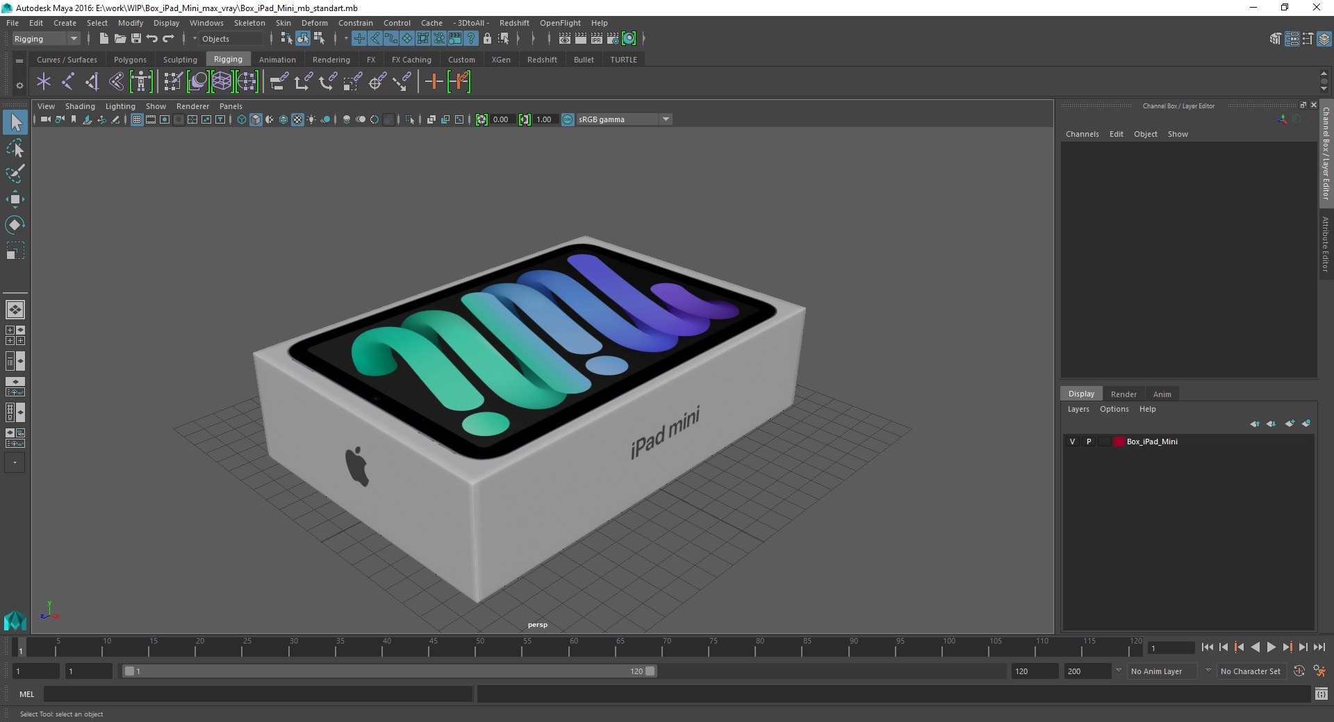
Task: Click the Box_iPad_Mini layer red color swatch
Action: [x=1119, y=442]
